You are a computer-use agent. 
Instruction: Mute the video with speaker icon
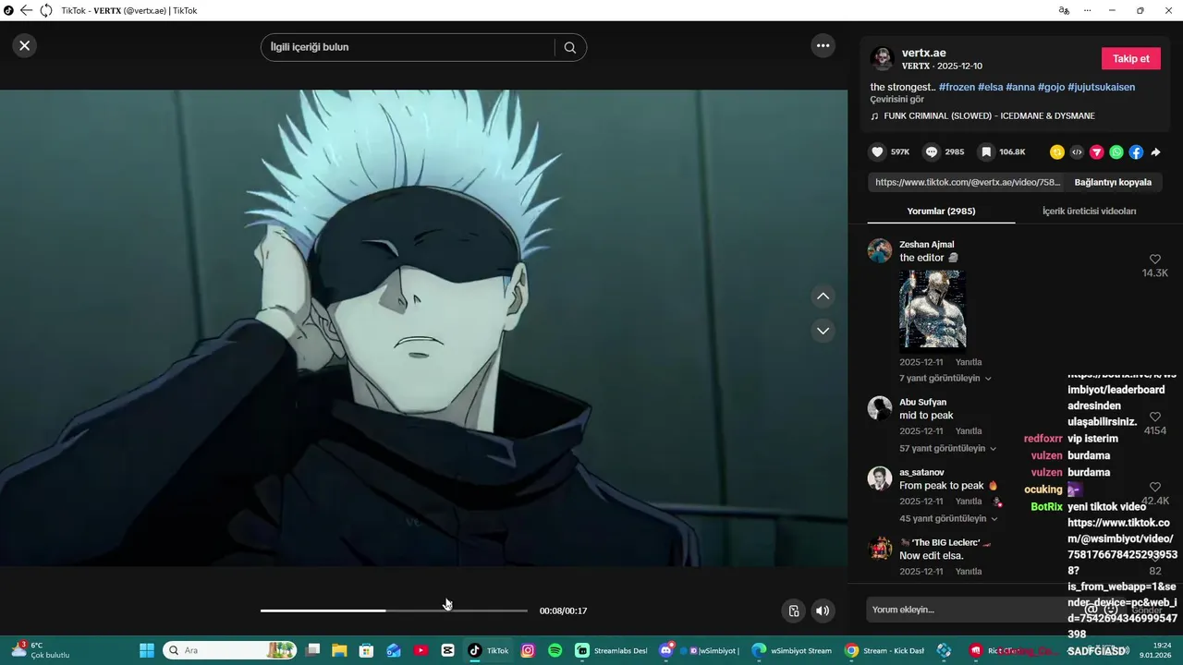(x=822, y=611)
